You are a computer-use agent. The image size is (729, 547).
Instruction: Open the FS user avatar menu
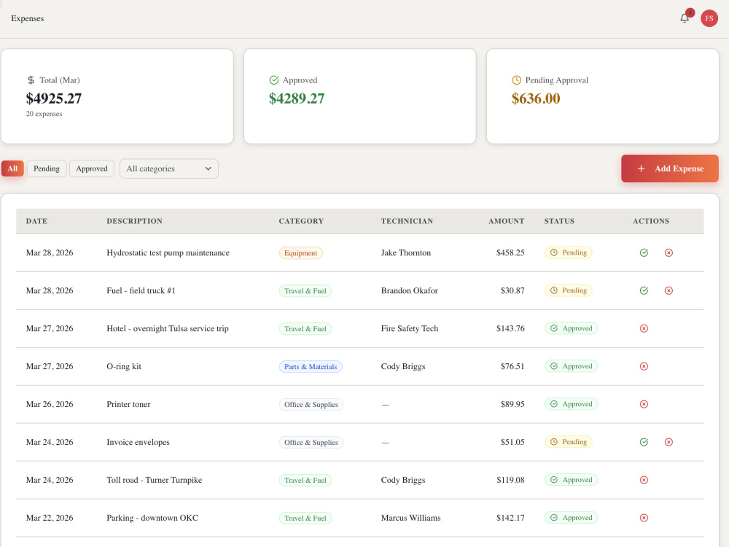coord(709,18)
